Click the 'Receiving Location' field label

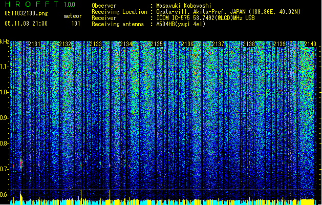[x=119, y=12]
